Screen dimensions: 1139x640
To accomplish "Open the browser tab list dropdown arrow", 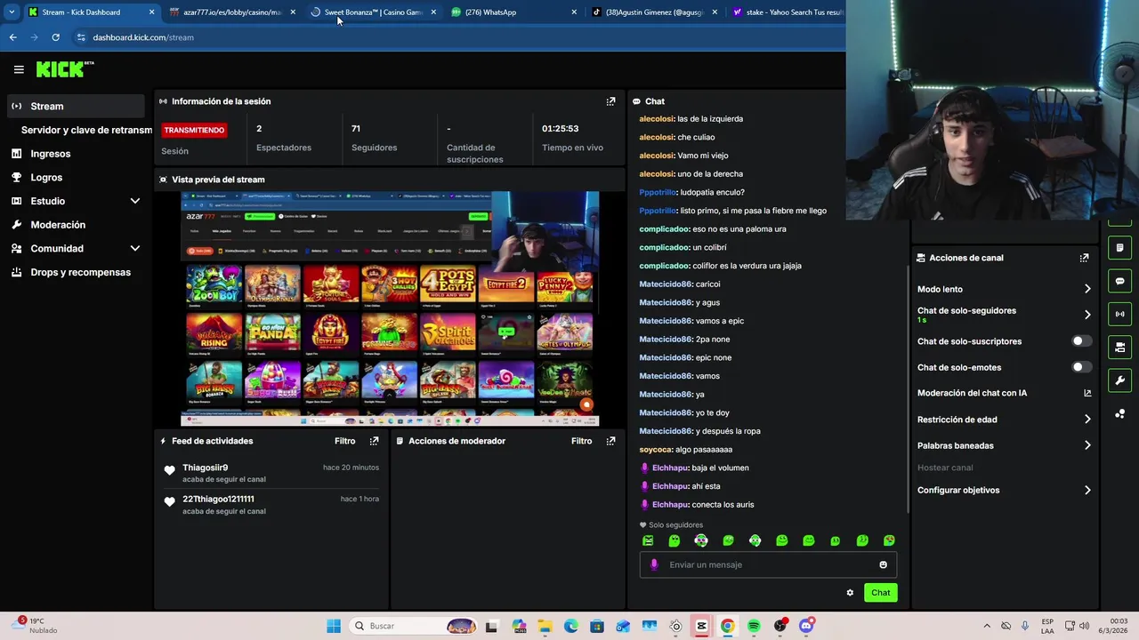I will click(11, 12).
